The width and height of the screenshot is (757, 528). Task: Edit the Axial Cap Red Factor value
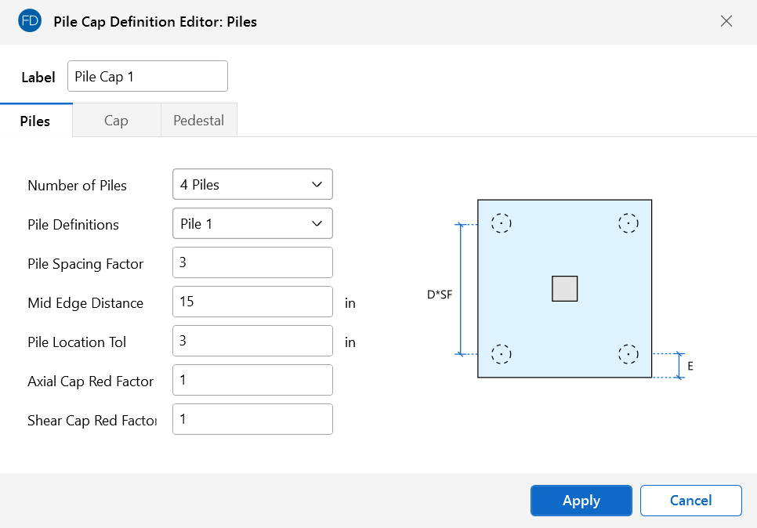(x=252, y=381)
